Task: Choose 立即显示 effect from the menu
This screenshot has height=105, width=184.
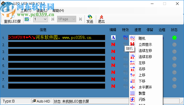Action: [146, 44]
